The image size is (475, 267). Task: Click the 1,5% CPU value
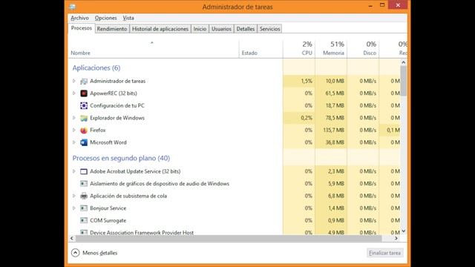pyautogui.click(x=307, y=81)
